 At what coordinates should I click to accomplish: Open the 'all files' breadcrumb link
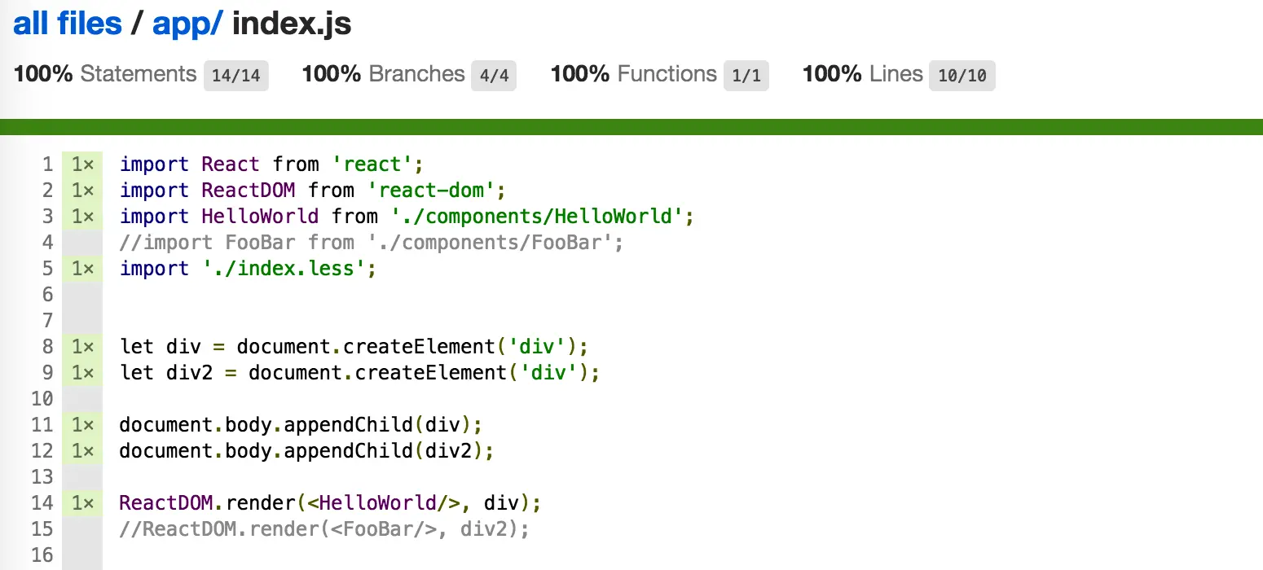(x=68, y=24)
